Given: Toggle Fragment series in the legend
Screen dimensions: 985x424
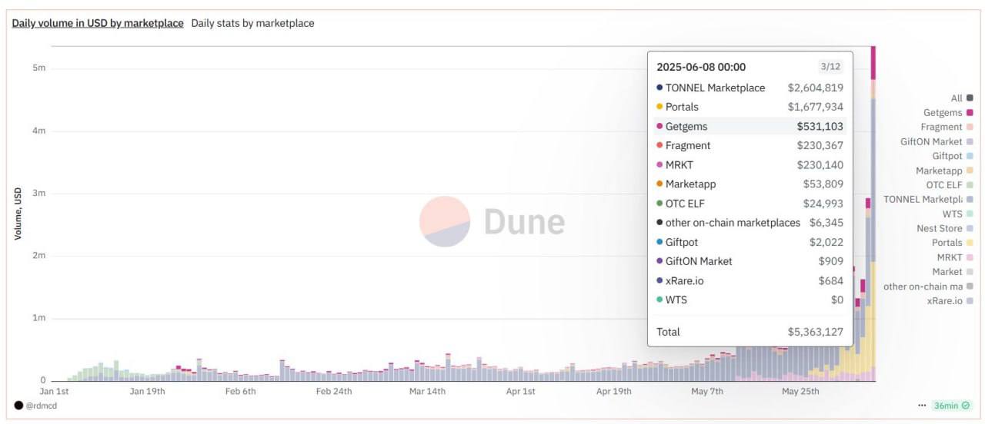Looking at the screenshot, I should click(x=947, y=128).
